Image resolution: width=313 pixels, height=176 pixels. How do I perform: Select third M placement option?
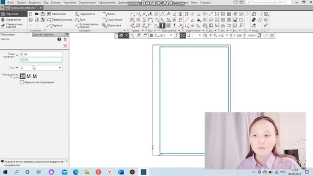35,76
